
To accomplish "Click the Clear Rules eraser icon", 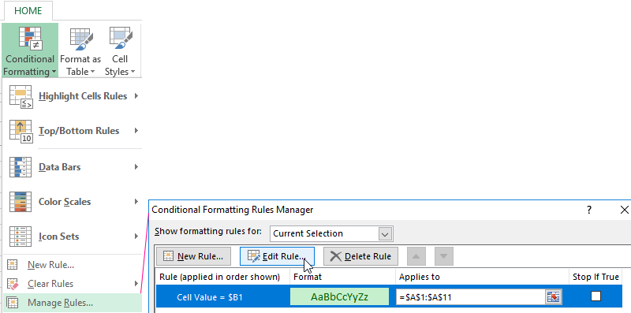I will pos(13,284).
